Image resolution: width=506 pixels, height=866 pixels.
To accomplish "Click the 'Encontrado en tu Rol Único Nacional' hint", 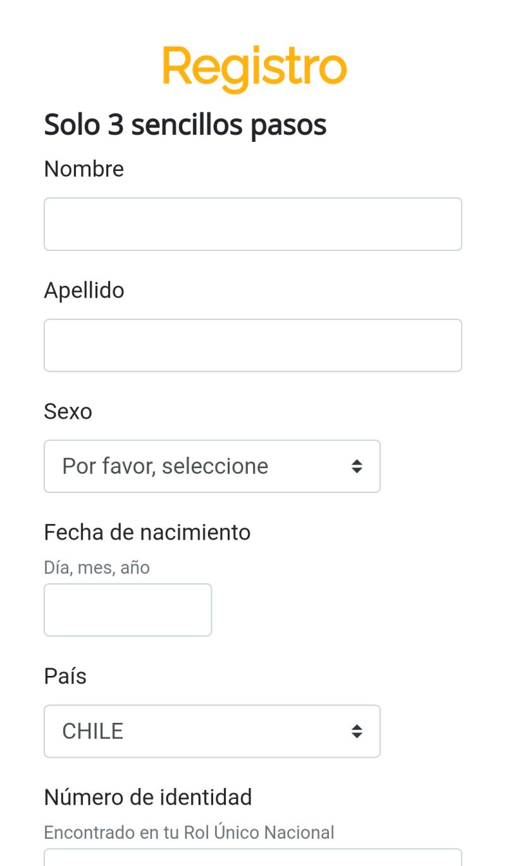I will [188, 832].
